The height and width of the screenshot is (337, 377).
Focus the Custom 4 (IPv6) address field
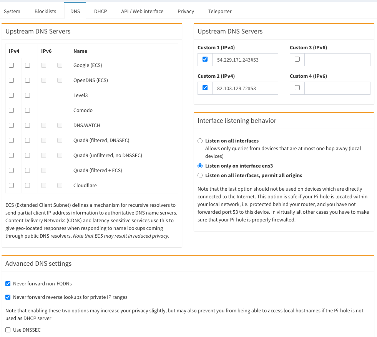point(337,88)
